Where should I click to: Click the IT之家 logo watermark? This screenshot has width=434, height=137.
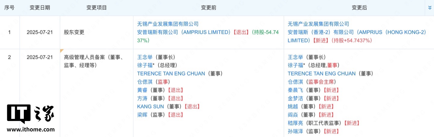30,114
